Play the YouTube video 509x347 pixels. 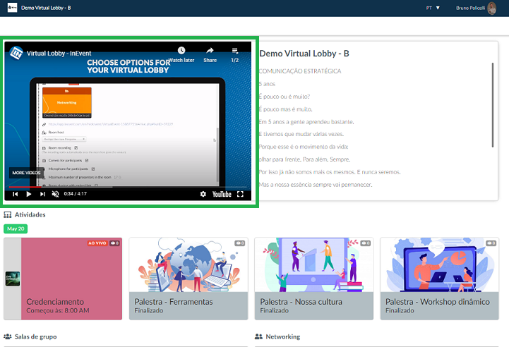(x=28, y=194)
